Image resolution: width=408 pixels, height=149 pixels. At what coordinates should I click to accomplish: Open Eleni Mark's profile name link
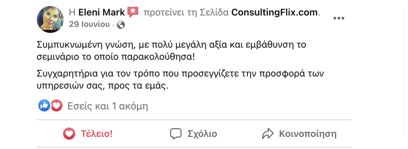click(101, 13)
